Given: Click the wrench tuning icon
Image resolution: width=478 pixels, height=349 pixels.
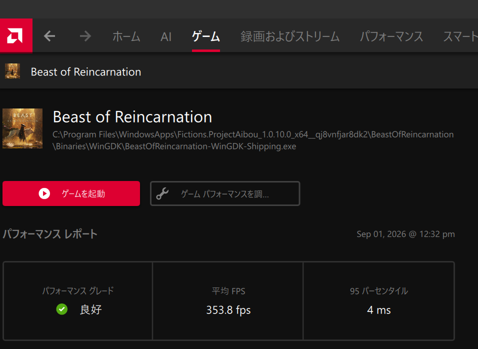Looking at the screenshot, I should pyautogui.click(x=162, y=193).
